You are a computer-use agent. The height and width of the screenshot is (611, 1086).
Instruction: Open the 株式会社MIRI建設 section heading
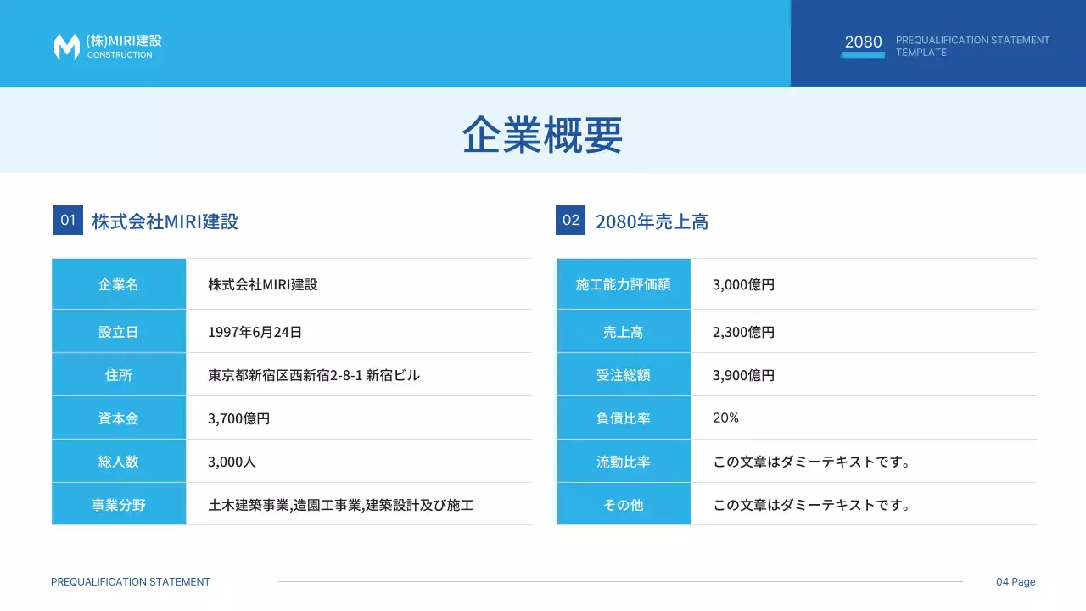coord(165,221)
